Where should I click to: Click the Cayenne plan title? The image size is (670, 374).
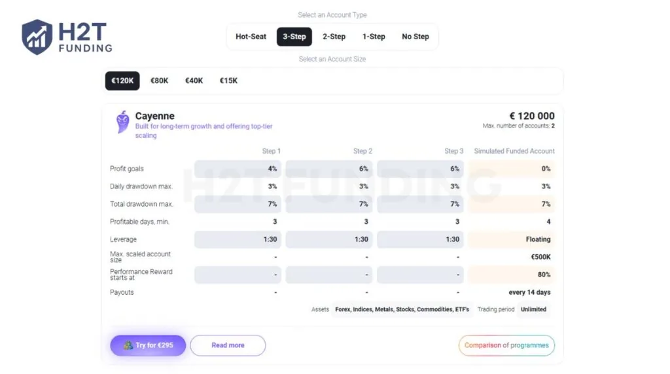(154, 116)
